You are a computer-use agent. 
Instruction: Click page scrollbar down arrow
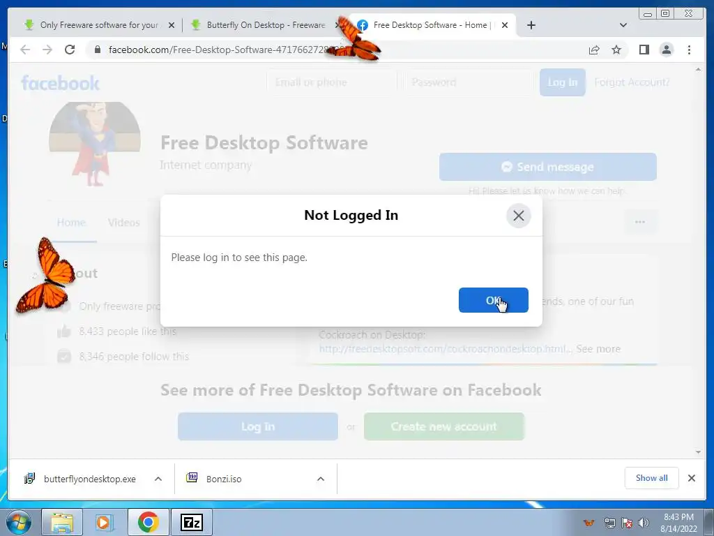pyautogui.click(x=699, y=452)
